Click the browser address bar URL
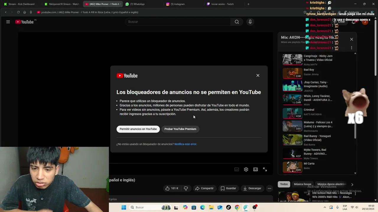Viewport: 378px width, 212px height. coord(90,12)
